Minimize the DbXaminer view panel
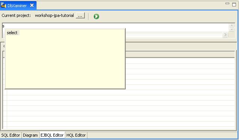Screen dimensions: 239x140 (x=227, y=3)
